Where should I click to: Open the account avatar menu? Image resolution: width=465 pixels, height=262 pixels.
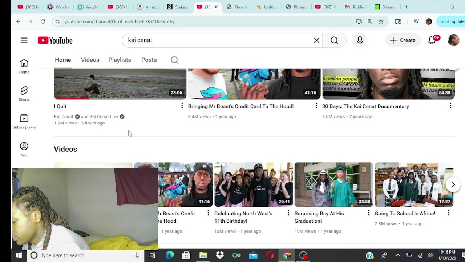click(453, 40)
